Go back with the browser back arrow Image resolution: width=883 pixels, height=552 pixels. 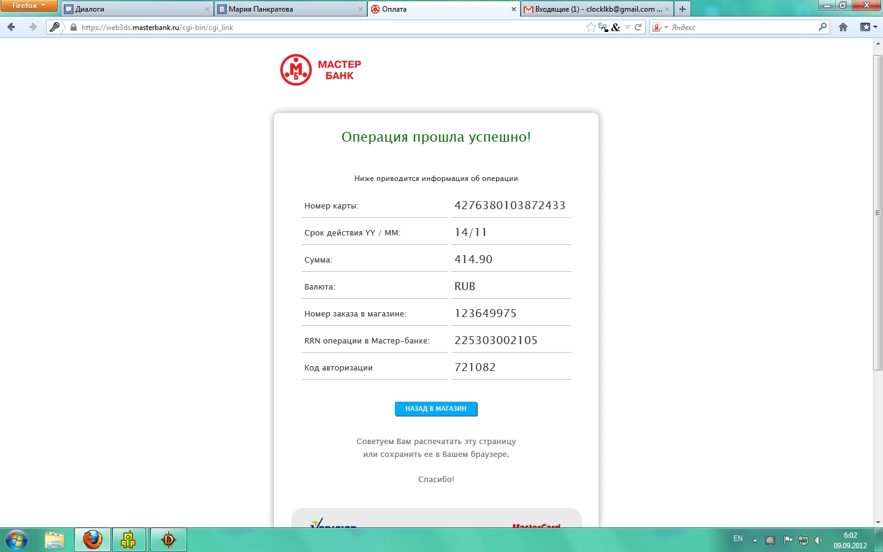pyautogui.click(x=11, y=27)
